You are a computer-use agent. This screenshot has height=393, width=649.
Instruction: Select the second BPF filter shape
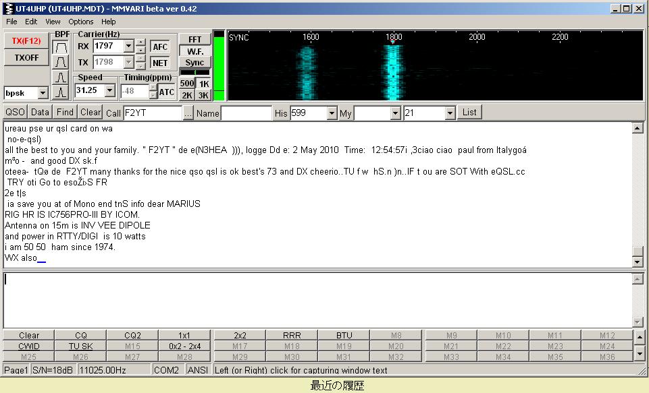tap(61, 63)
